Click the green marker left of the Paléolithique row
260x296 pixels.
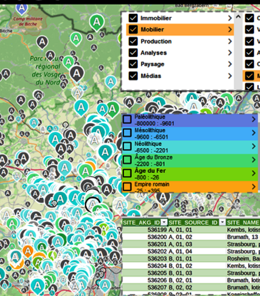pyautogui.click(x=113, y=108)
